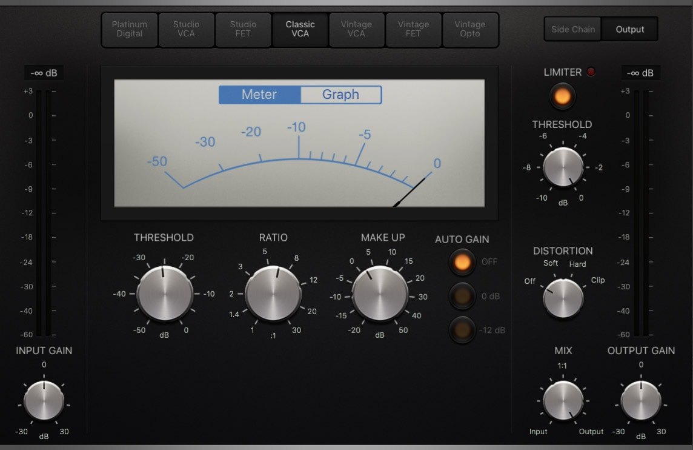
Task: Click the Limiter Threshold knob
Action: pos(563,167)
